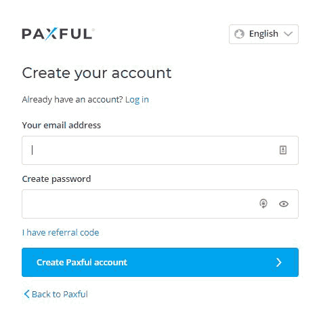Click the X letter in the Paxful logo

point(51,34)
